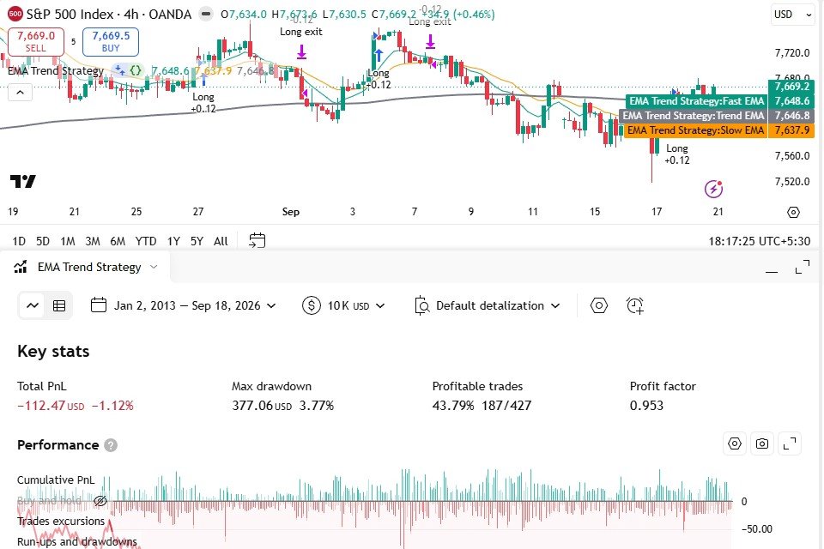The width and height of the screenshot is (824, 549).
Task: Click Profitable trades value 43.79% 187/427
Action: (x=482, y=406)
